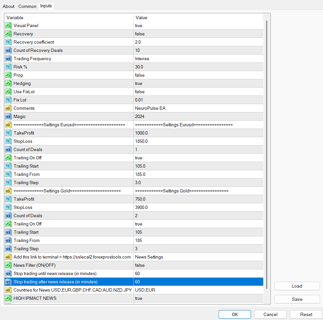Open Trading Frequency value Intense dropdown

pyautogui.click(x=198, y=59)
